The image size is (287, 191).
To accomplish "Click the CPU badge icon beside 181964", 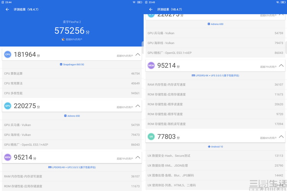I will (x=8, y=54).
